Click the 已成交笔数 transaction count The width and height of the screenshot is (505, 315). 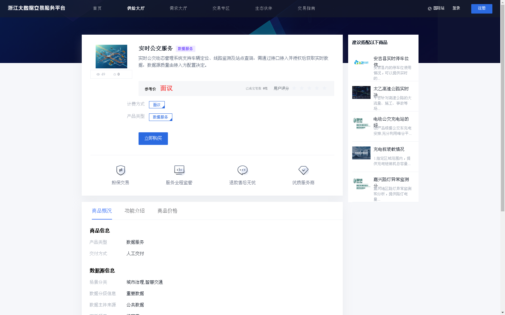point(257,89)
